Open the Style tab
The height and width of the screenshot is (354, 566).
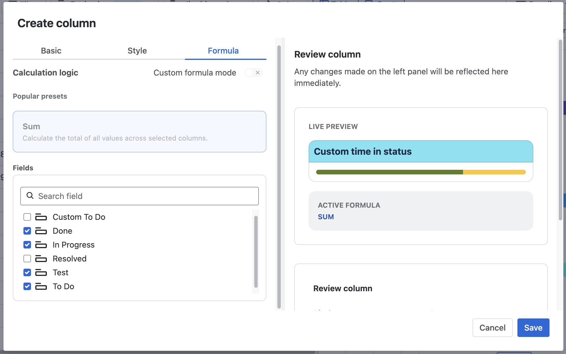pos(137,51)
